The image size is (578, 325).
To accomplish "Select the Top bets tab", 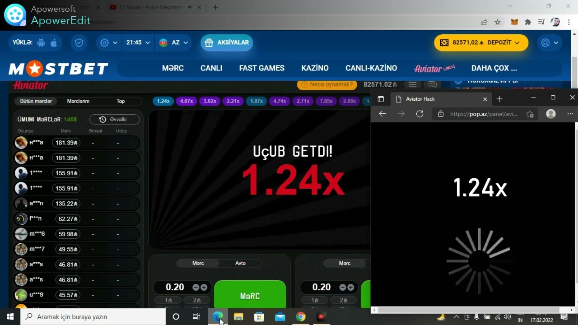I will [121, 101].
